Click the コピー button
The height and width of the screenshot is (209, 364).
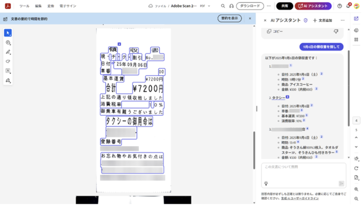pos(275,31)
